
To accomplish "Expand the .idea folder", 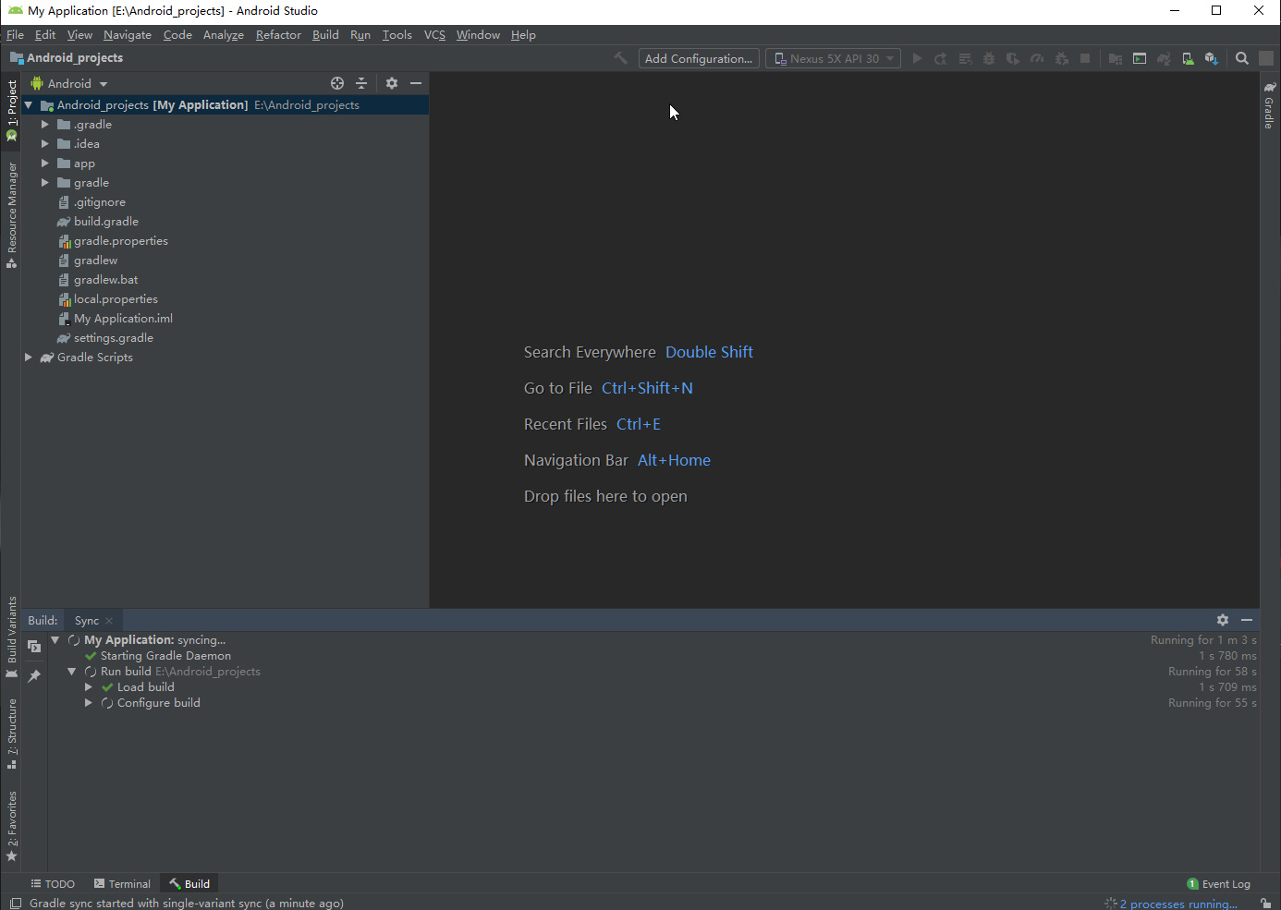I will (x=44, y=144).
